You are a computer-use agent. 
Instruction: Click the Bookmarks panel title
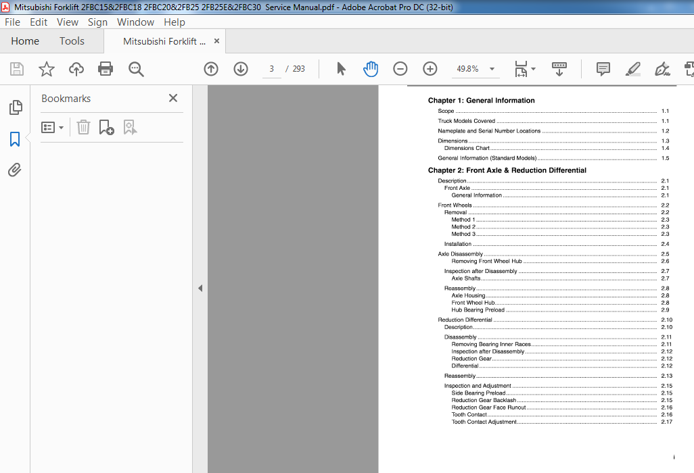click(66, 99)
